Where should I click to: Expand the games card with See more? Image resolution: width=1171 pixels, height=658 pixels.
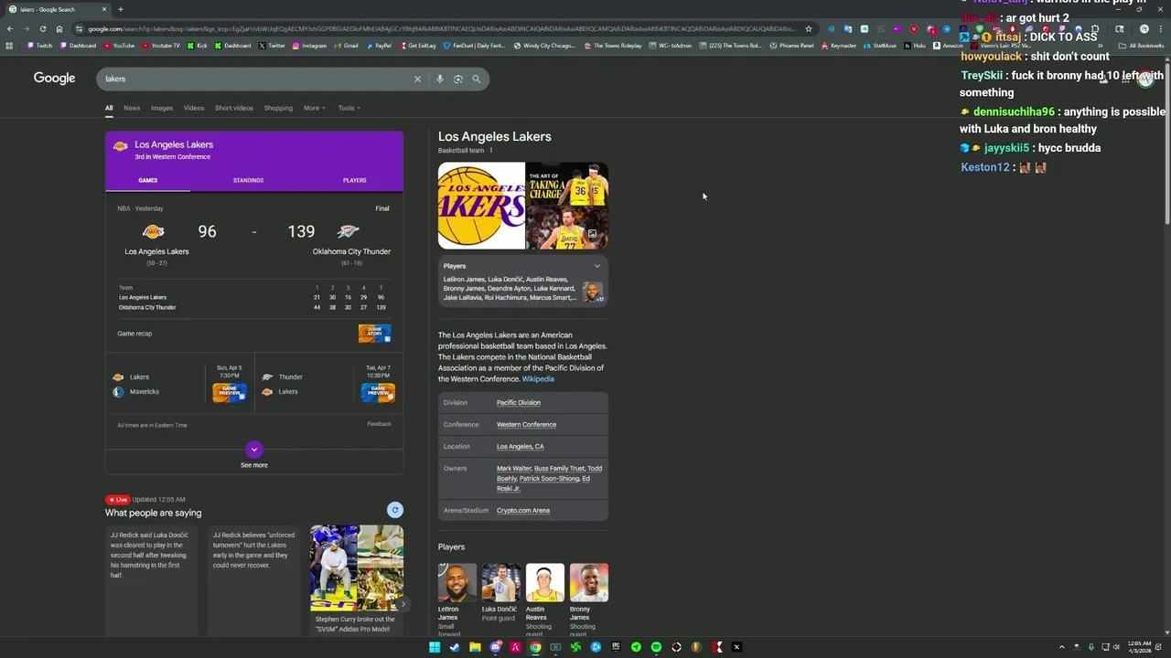click(254, 454)
